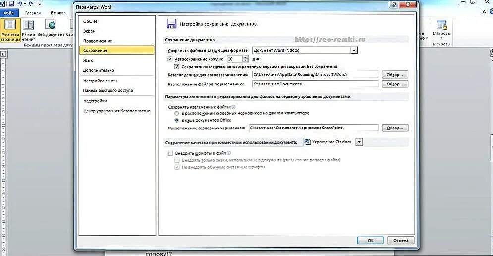The height and width of the screenshot is (256, 493).
Task: Click Обзор next to autorecovery catalog path
Action: tap(395, 75)
